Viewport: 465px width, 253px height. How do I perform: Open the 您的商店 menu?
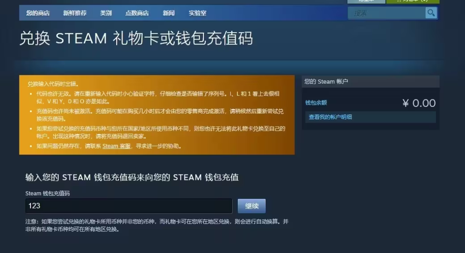(x=38, y=13)
